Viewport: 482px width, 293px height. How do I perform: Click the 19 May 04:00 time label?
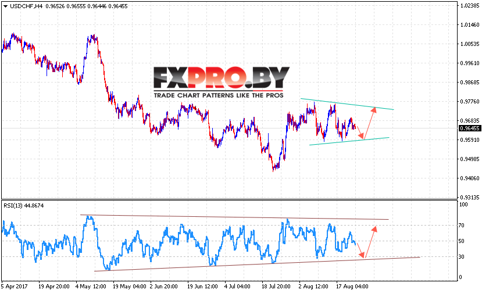tap(130, 287)
